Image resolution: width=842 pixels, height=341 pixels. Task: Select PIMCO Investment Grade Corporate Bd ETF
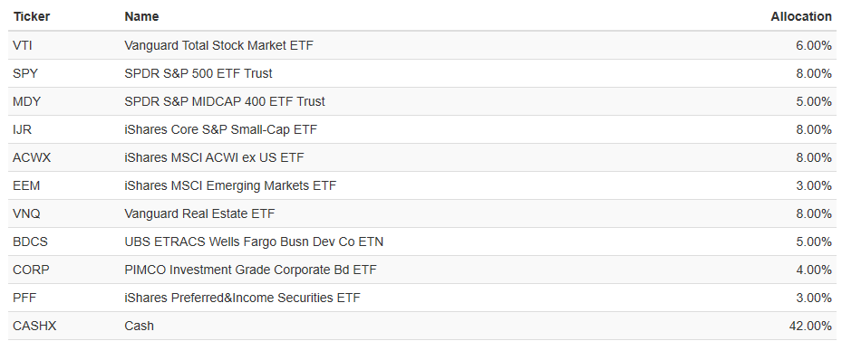(x=250, y=270)
